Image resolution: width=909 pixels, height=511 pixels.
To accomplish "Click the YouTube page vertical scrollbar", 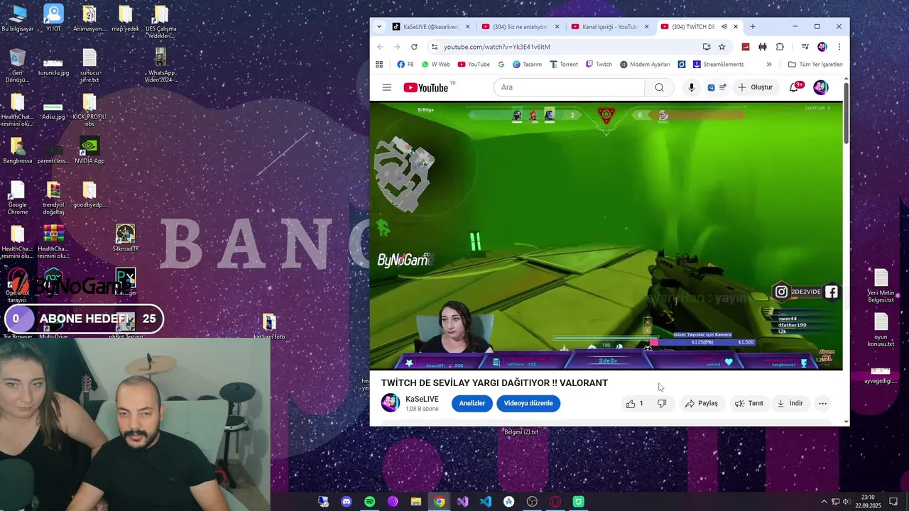I will (x=846, y=114).
